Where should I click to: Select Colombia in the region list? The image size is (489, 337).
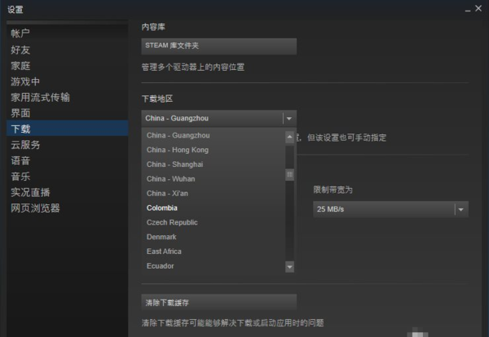pos(214,208)
